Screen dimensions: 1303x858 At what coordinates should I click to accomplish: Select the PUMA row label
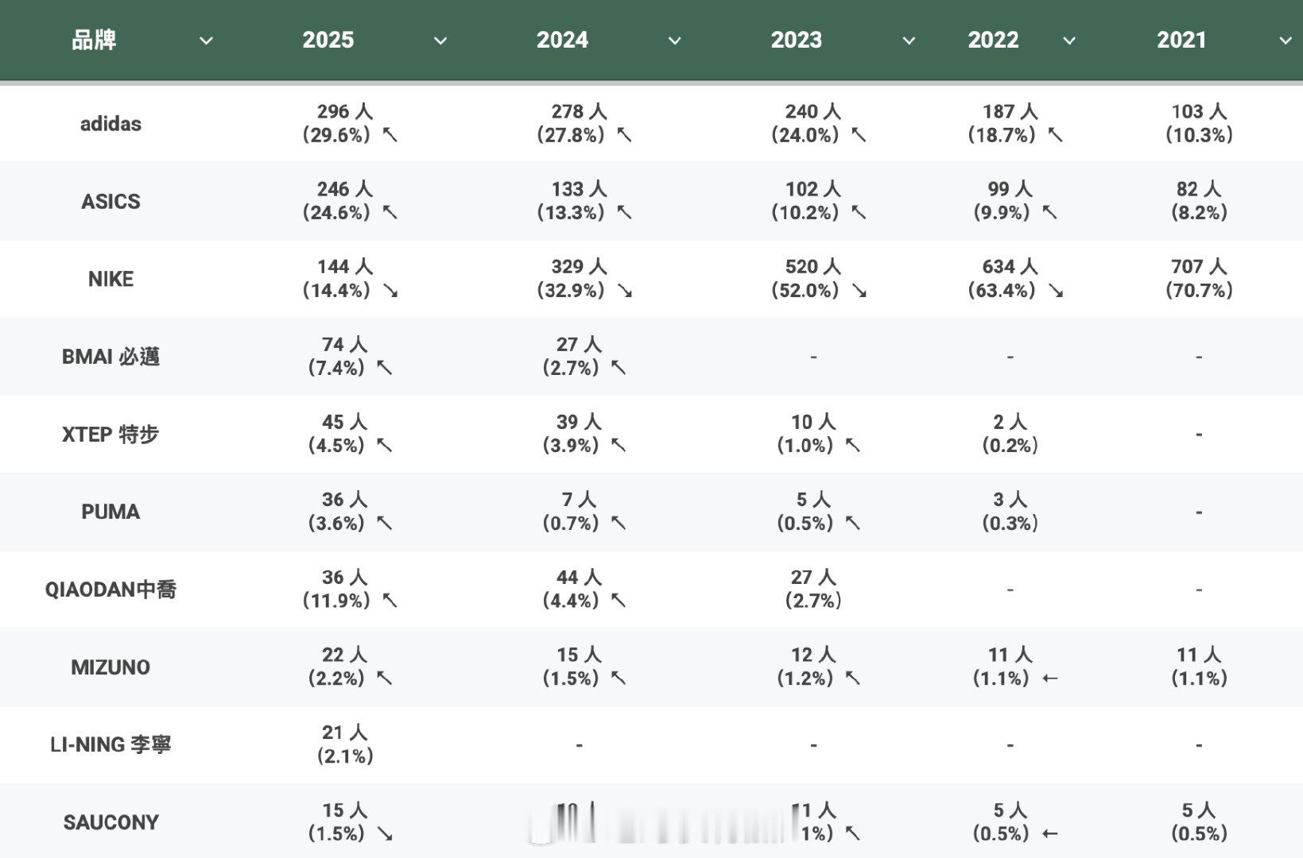coord(111,512)
